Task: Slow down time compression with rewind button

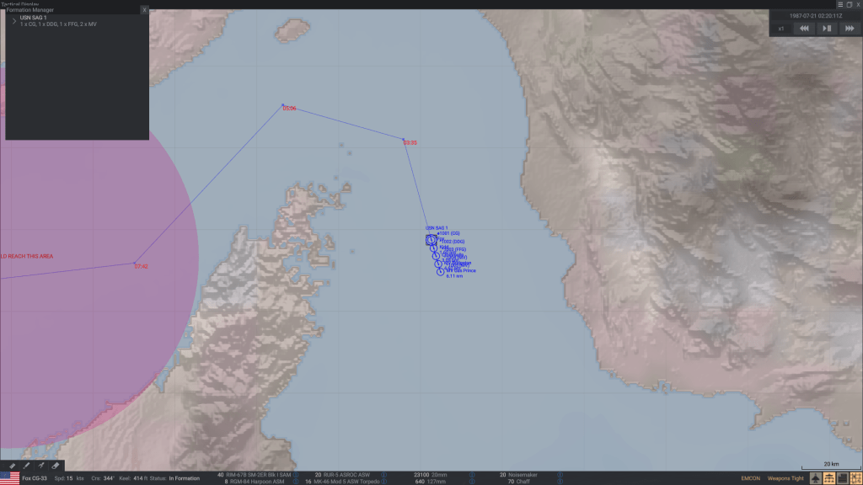Action: (804, 28)
